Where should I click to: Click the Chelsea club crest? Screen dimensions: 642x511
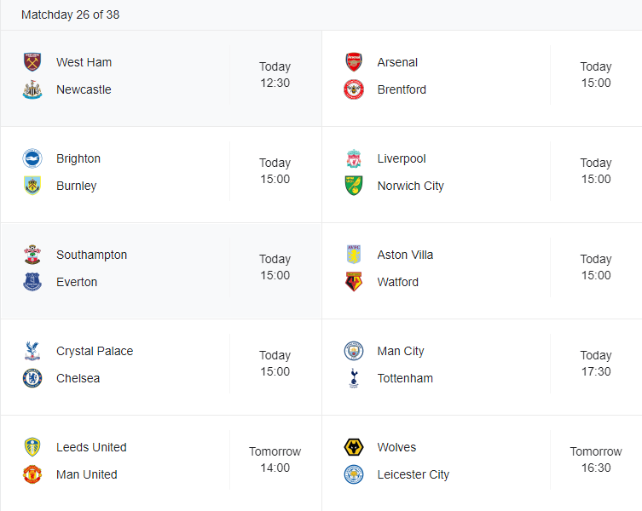(32, 378)
